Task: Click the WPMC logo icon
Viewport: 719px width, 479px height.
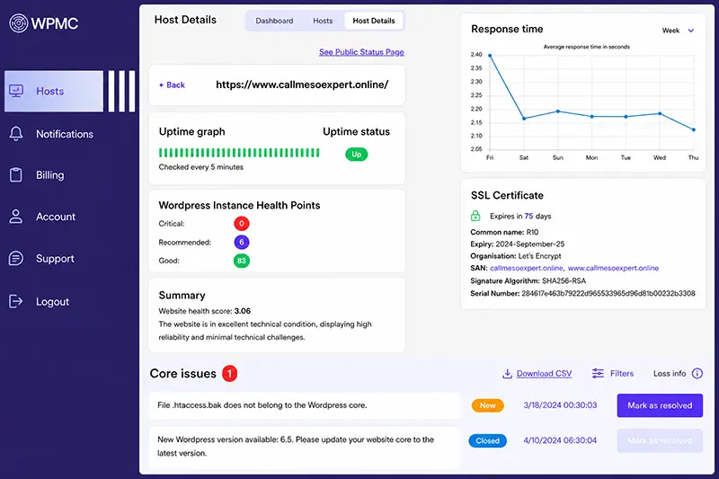Action: [19, 23]
